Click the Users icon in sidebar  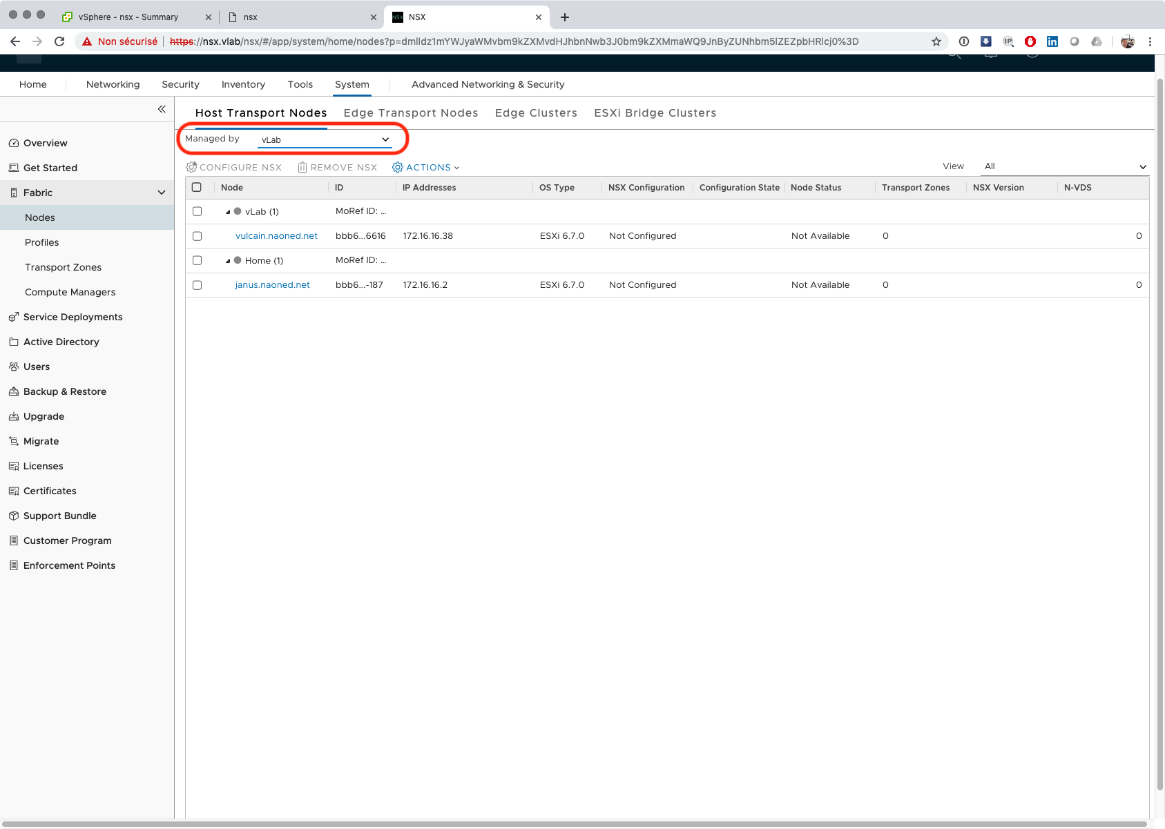pos(13,367)
